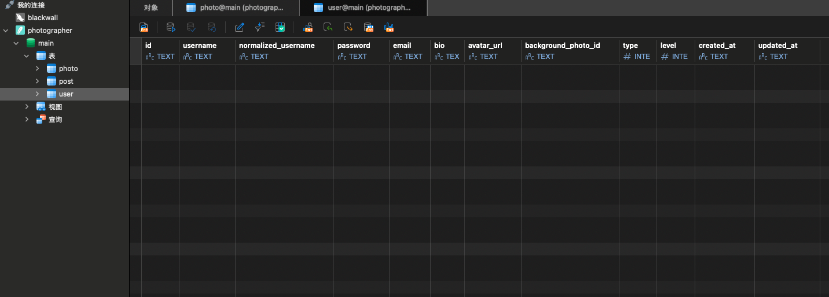
Task: Click the password column header
Action: 361,51
